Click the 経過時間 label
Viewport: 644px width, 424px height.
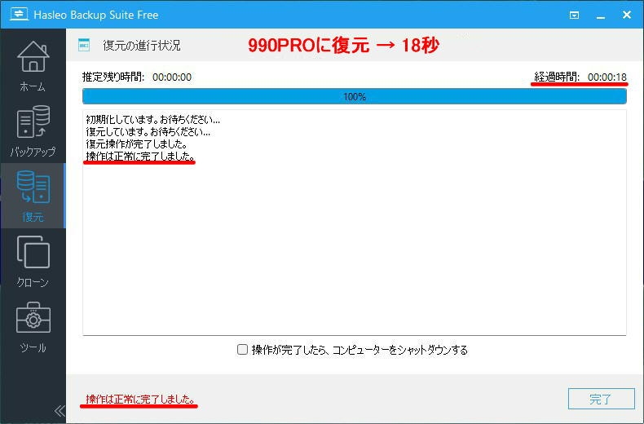[557, 77]
